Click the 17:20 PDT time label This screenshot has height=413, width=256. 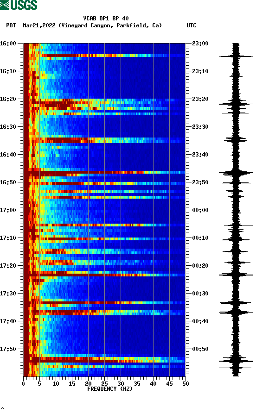[x=8, y=266]
